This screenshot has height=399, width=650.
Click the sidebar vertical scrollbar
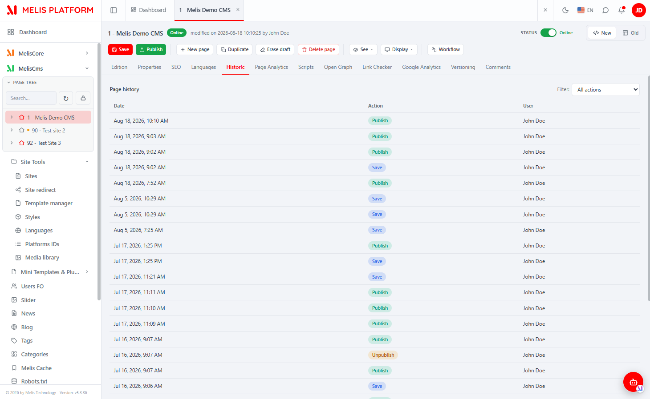99,172
